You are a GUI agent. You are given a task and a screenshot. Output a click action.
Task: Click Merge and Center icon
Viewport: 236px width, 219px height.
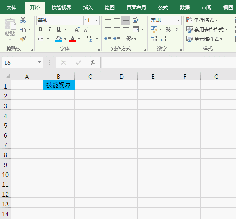point(136,29)
